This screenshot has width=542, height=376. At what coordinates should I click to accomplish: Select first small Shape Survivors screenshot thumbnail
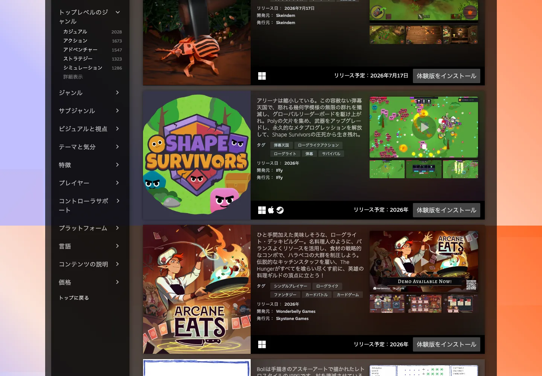[387, 169]
